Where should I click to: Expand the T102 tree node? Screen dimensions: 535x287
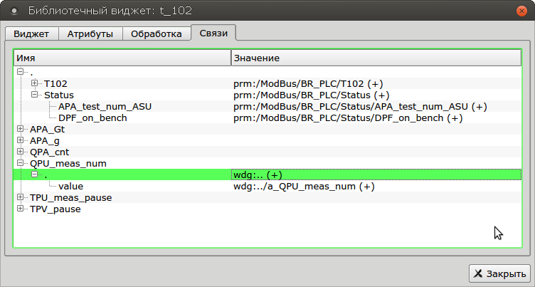point(34,84)
